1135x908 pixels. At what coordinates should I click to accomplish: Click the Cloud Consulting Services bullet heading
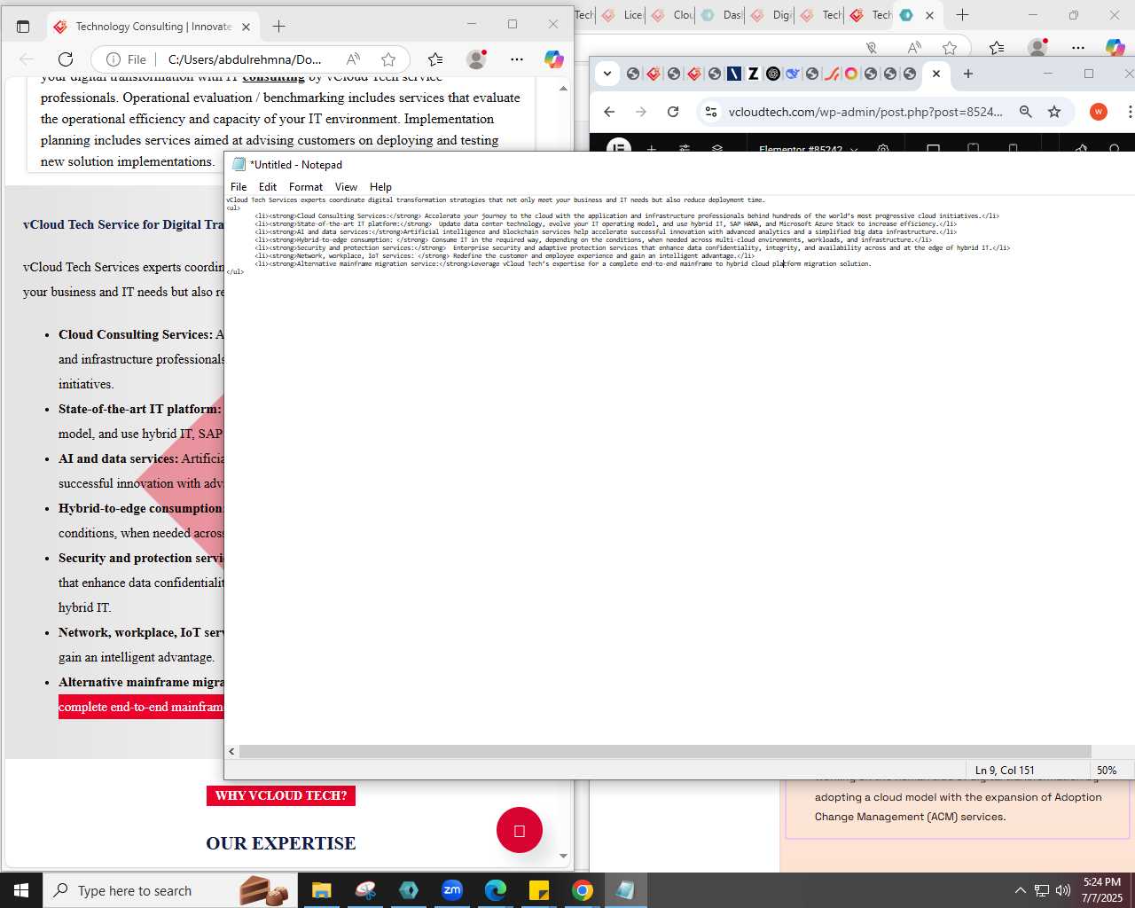pyautogui.click(x=136, y=334)
